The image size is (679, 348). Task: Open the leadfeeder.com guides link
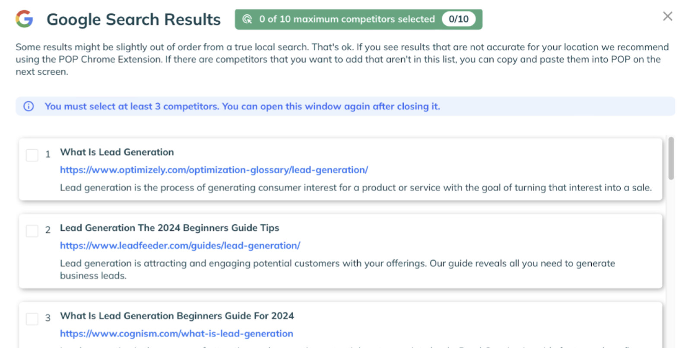point(180,245)
